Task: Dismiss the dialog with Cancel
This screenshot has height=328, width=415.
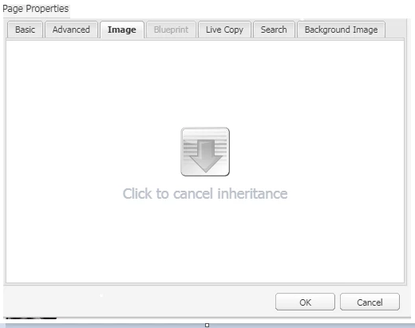Action: click(x=370, y=302)
